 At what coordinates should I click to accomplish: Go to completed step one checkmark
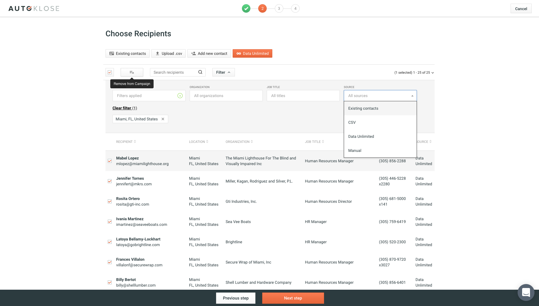[246, 8]
